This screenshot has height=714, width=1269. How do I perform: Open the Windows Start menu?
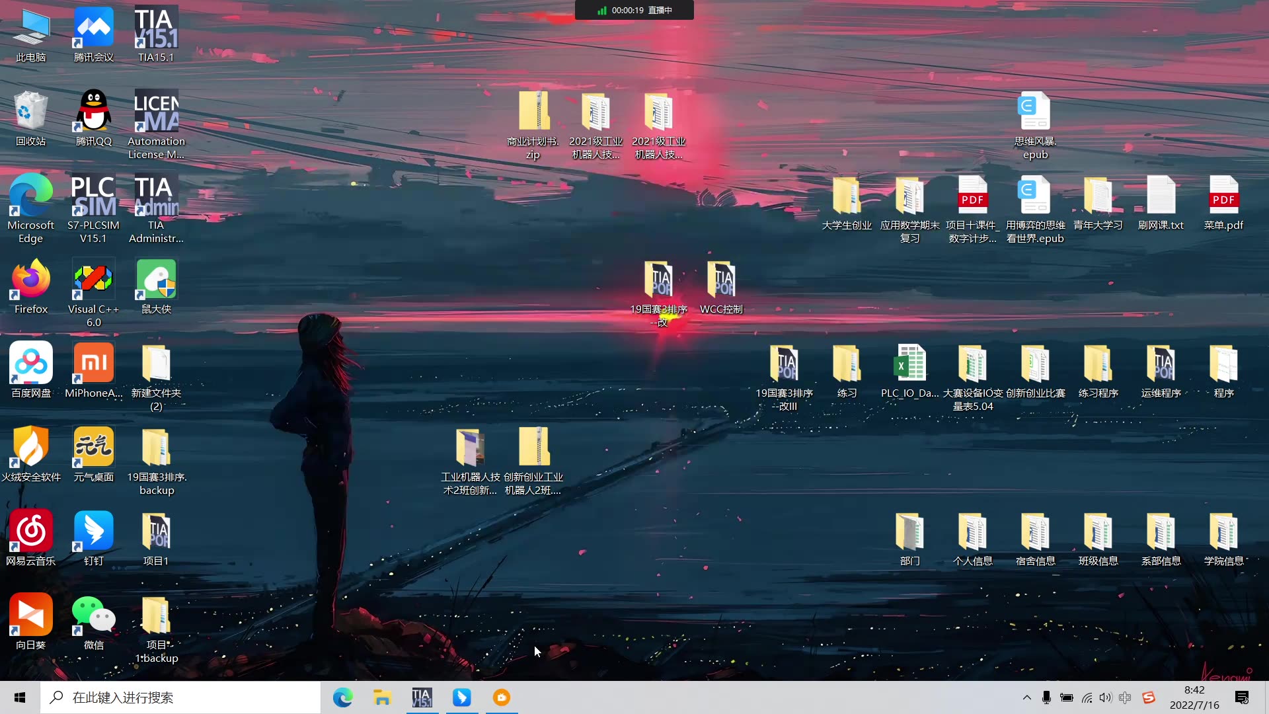(x=20, y=697)
